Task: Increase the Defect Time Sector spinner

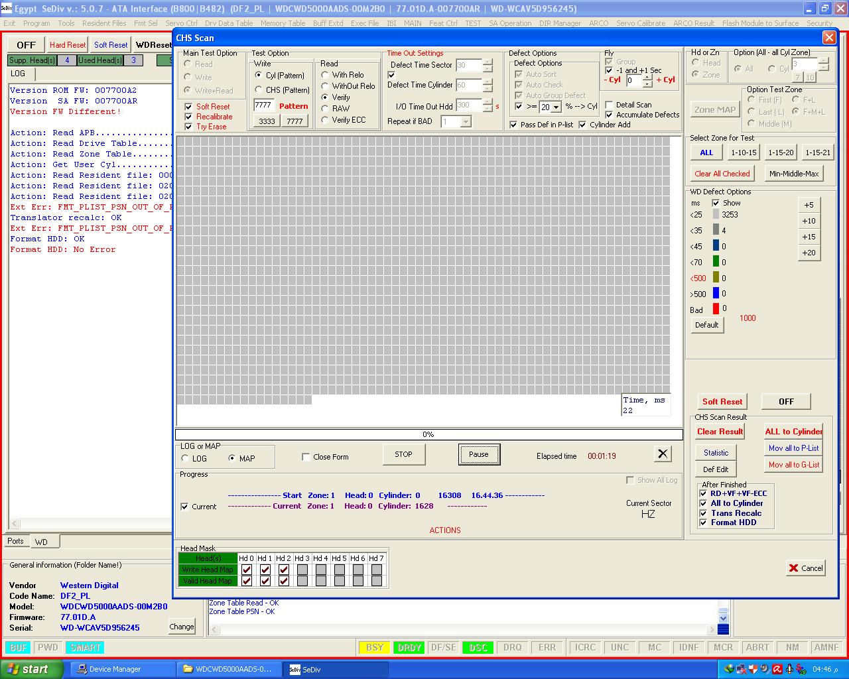Action: click(x=488, y=62)
